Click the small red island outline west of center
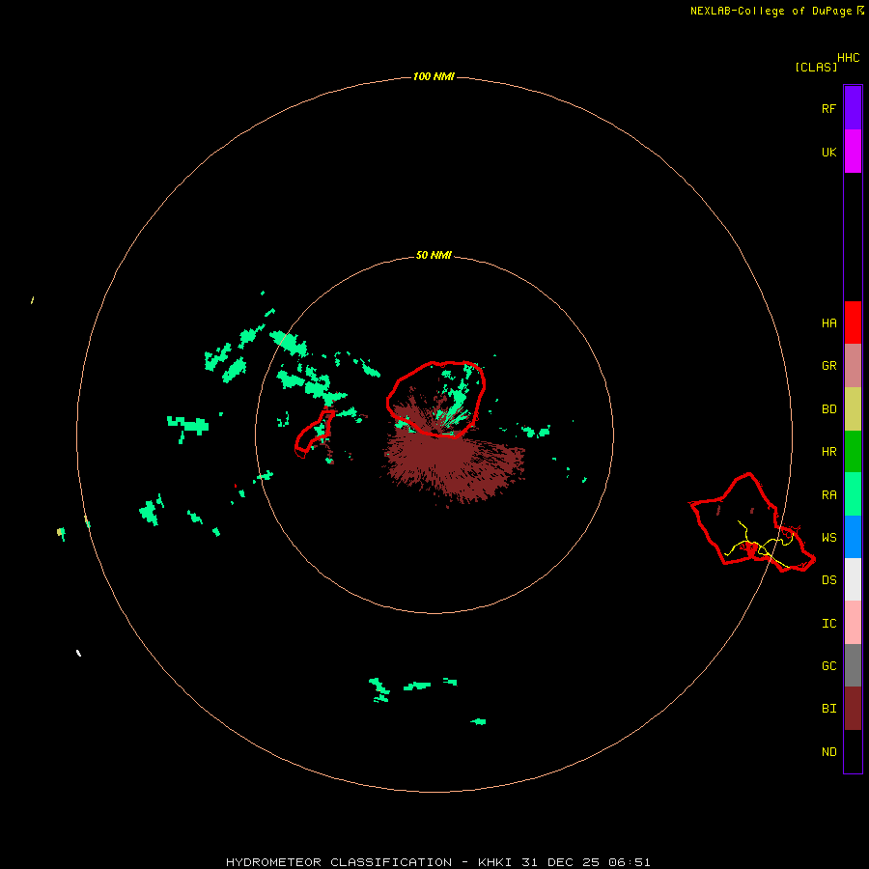Viewport: 869px width, 869px height. 314,433
